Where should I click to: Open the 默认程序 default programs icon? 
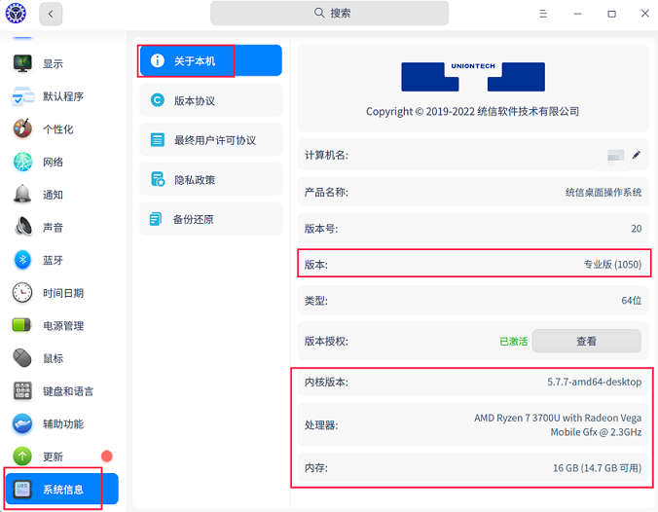click(22, 96)
